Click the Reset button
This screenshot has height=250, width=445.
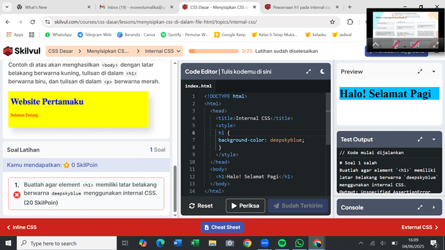pos(201,206)
